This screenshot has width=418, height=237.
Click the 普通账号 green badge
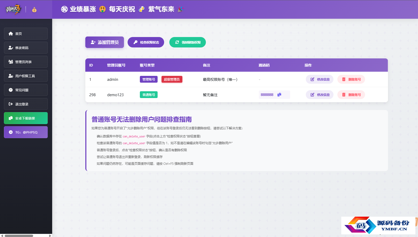(x=149, y=95)
